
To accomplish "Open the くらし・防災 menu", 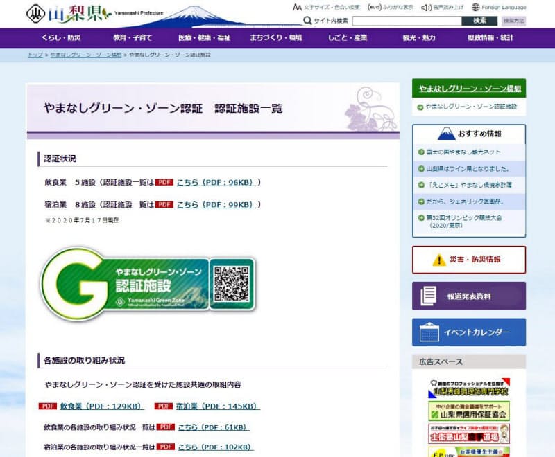I will (x=60, y=37).
